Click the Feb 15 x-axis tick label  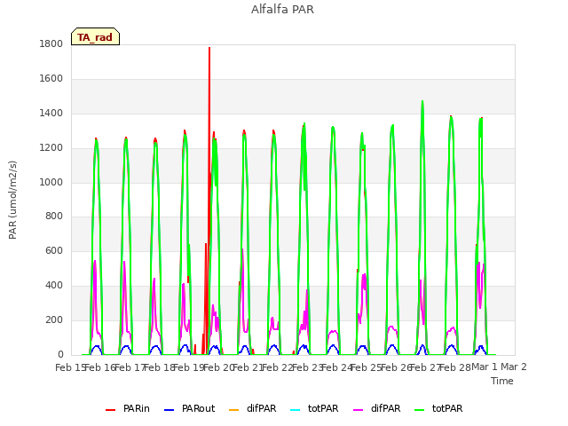point(70,367)
